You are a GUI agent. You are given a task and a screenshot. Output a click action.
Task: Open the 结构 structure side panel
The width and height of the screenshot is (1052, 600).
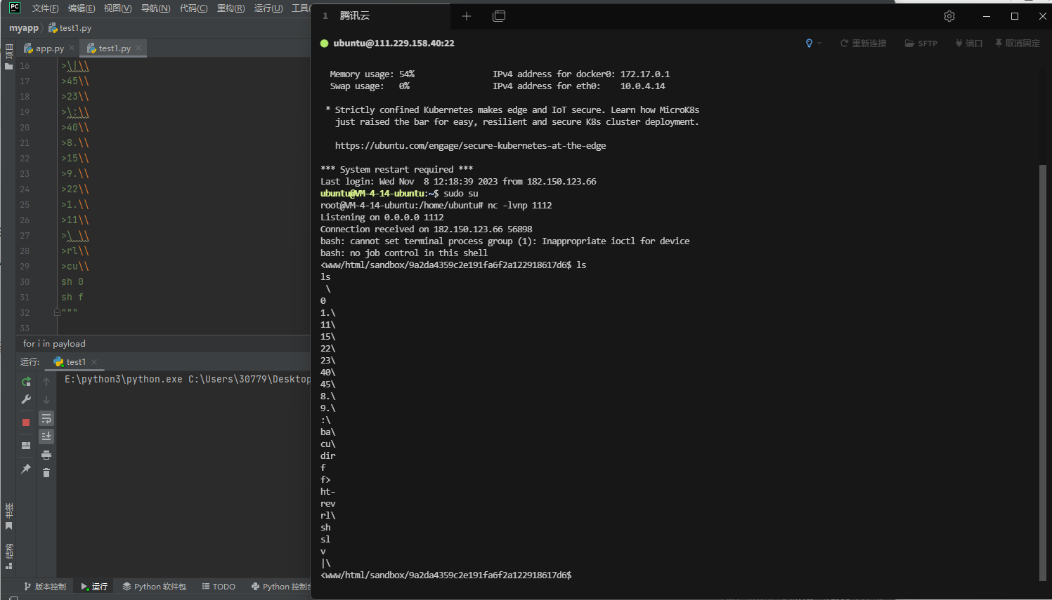click(x=8, y=556)
